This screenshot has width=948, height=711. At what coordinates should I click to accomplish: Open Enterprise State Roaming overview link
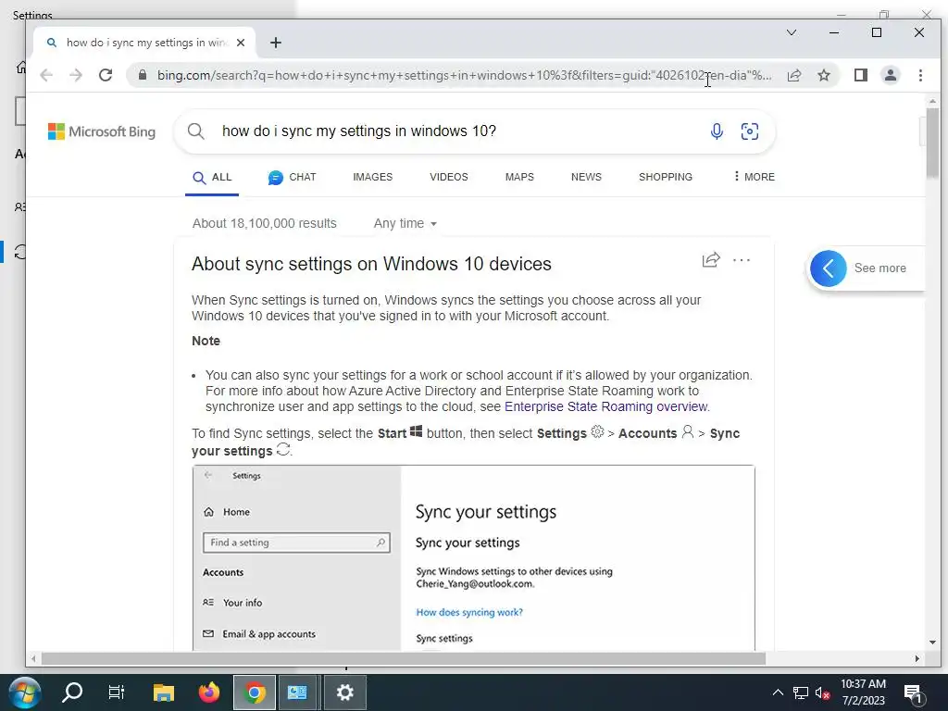pyautogui.click(x=605, y=407)
